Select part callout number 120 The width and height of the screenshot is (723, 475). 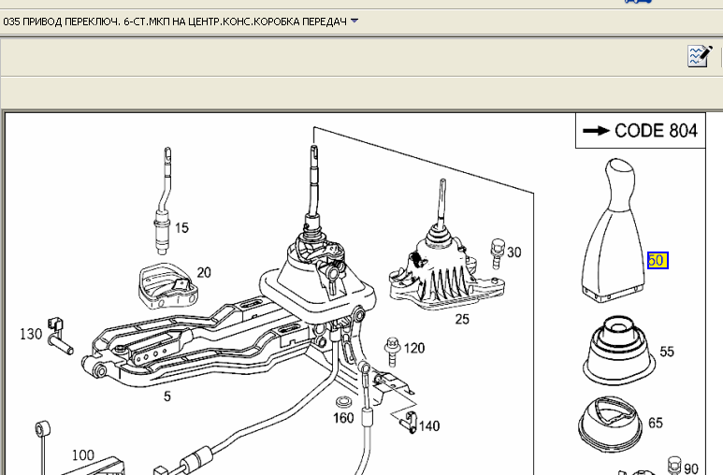click(413, 348)
